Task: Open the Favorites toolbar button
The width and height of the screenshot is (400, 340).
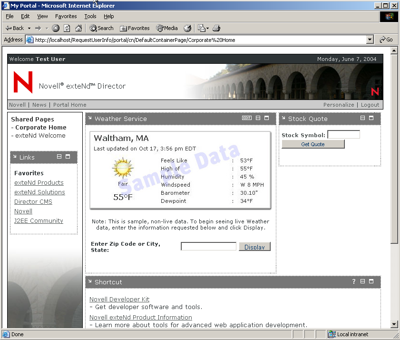Action: pyautogui.click(x=135, y=28)
